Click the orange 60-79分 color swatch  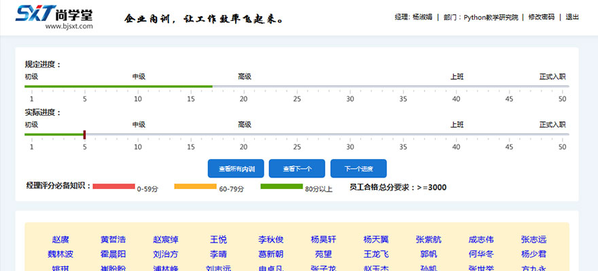195,186
